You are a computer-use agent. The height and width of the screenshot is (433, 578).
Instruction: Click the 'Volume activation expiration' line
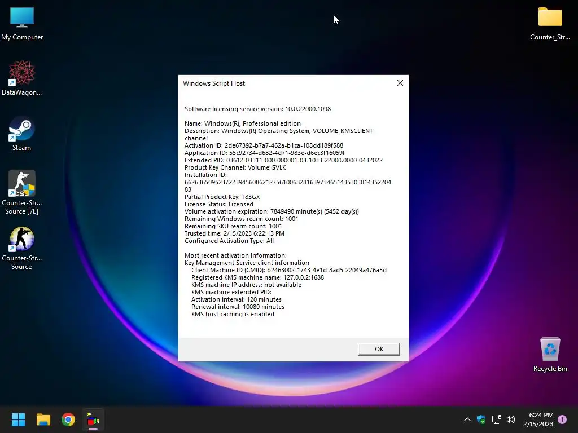[272, 212]
